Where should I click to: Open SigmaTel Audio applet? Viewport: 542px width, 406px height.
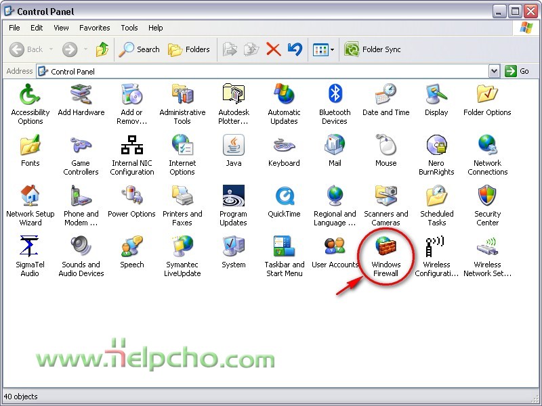coord(30,256)
